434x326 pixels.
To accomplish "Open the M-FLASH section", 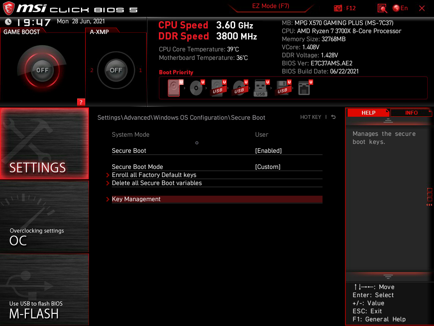I will [44, 289].
